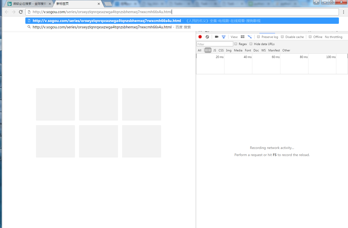Clear the network requests list
This screenshot has height=228, width=348.
207,37
